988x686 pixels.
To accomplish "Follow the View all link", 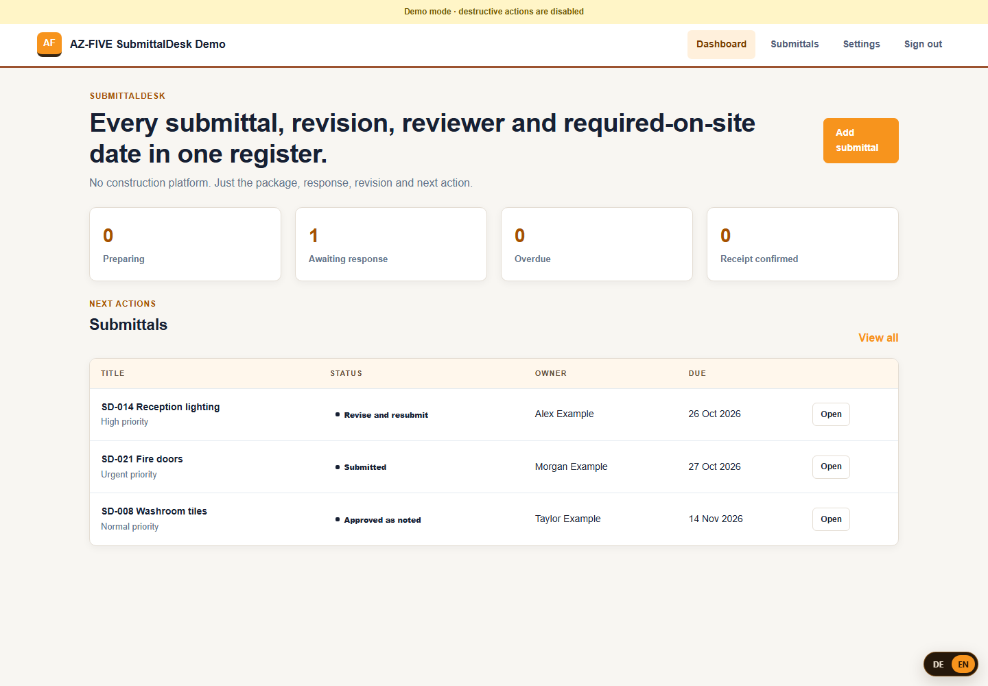I will click(x=878, y=338).
